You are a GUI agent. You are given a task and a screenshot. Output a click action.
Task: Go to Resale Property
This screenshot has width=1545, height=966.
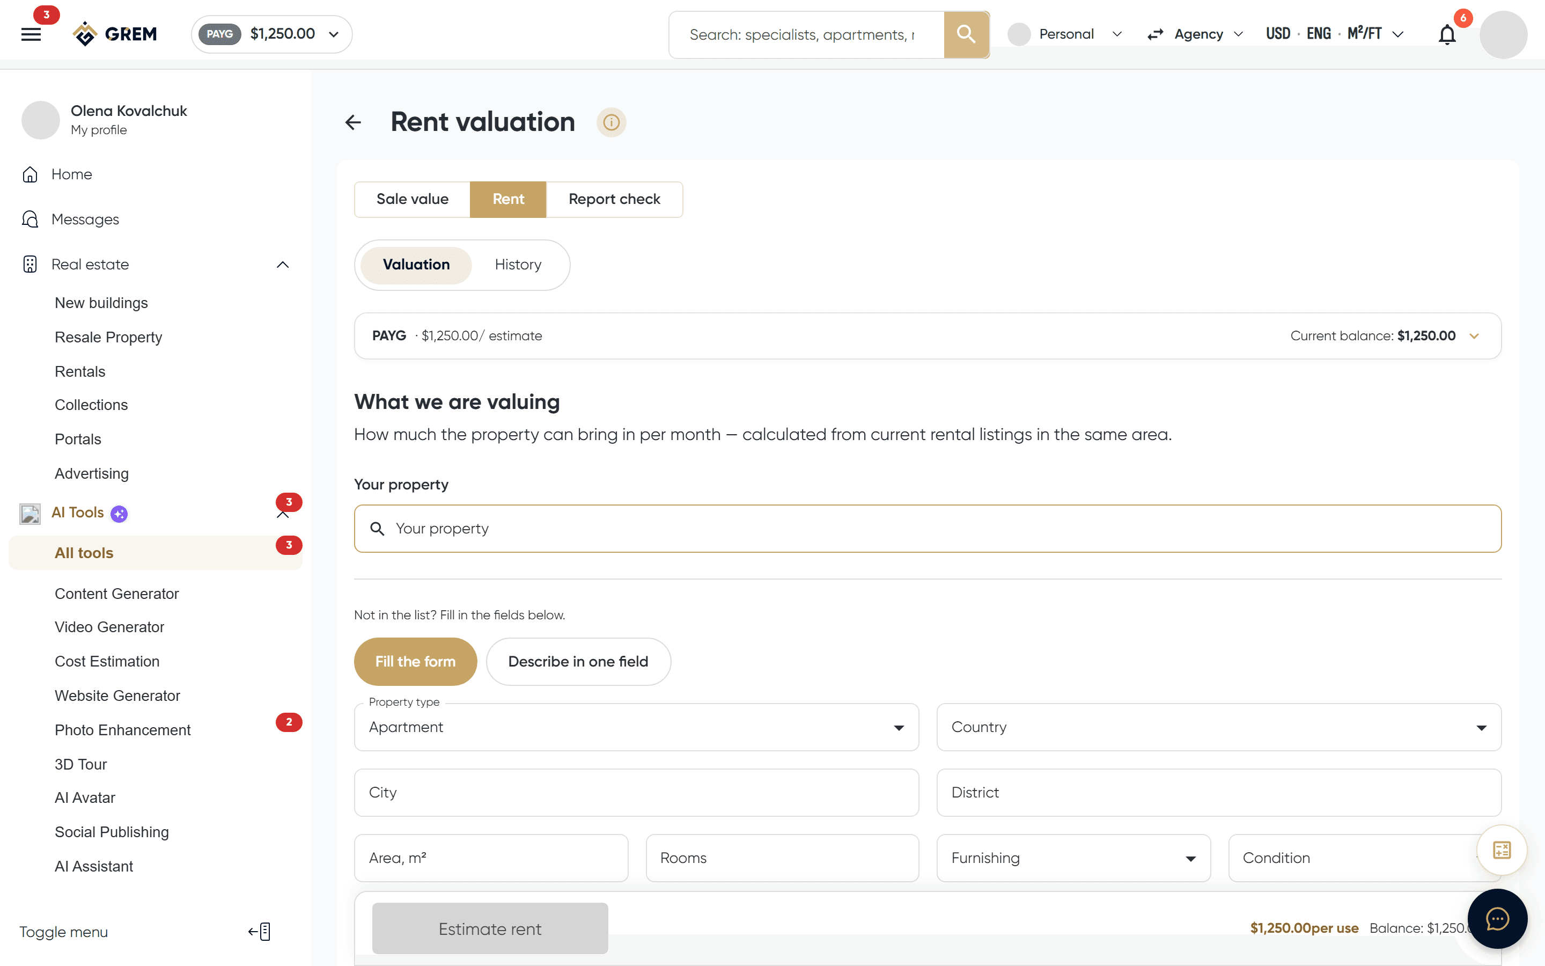point(108,336)
